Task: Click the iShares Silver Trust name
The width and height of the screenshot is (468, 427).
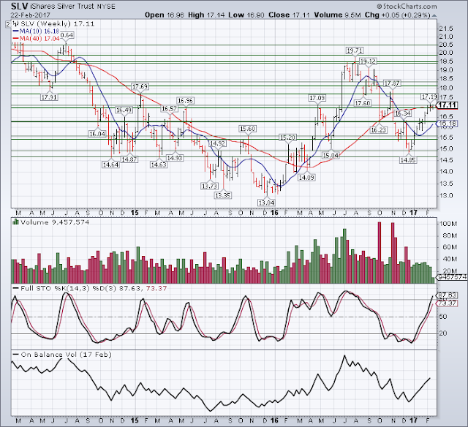Action: click(62, 7)
